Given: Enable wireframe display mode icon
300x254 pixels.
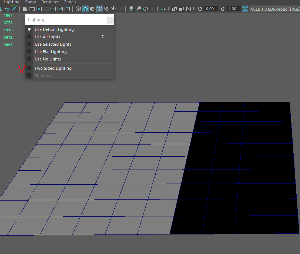Looking at the screenshot, I should (x=78, y=9).
